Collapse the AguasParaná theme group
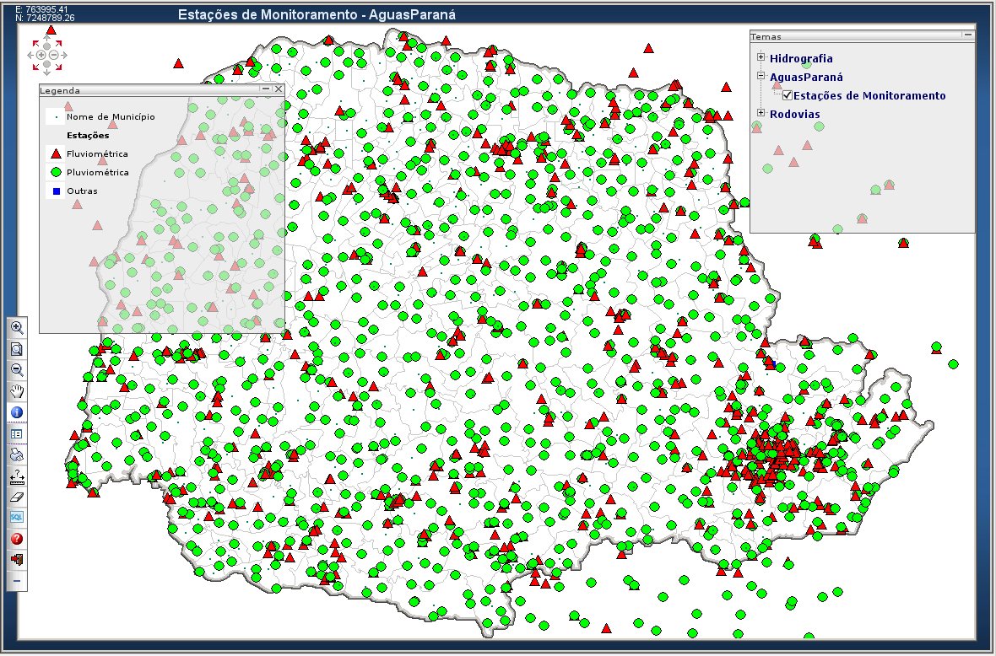This screenshot has width=996, height=656. click(x=761, y=76)
